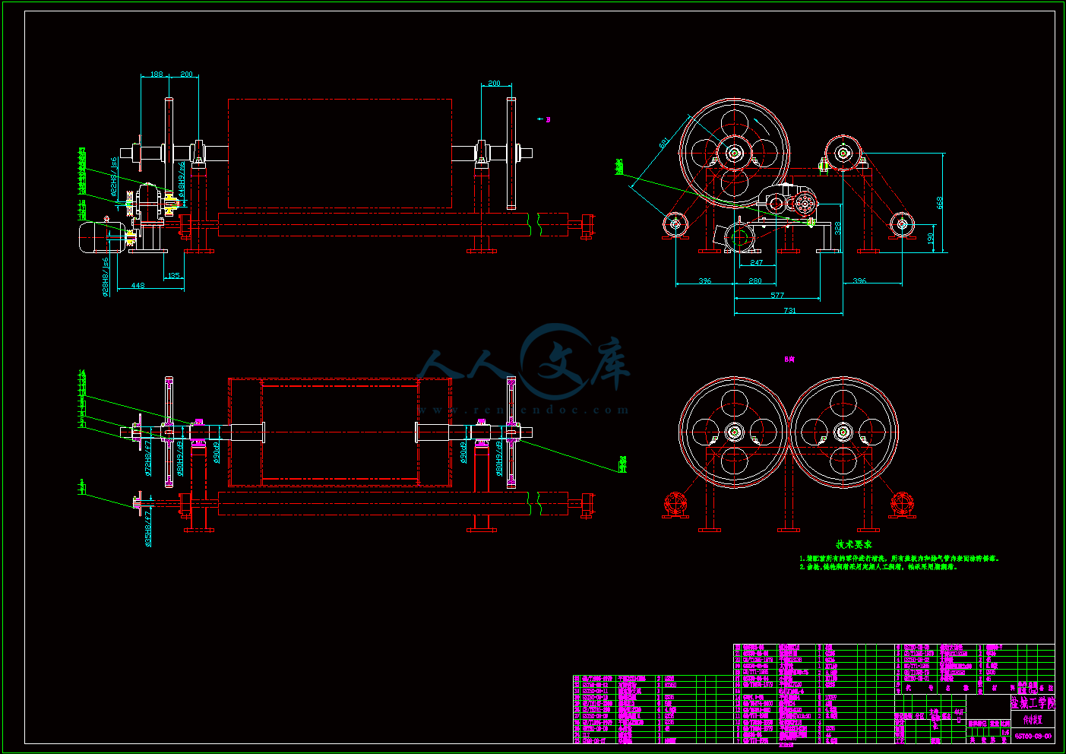
Task: Pick the ø22H8/js6 fit annotation
Action: point(114,177)
